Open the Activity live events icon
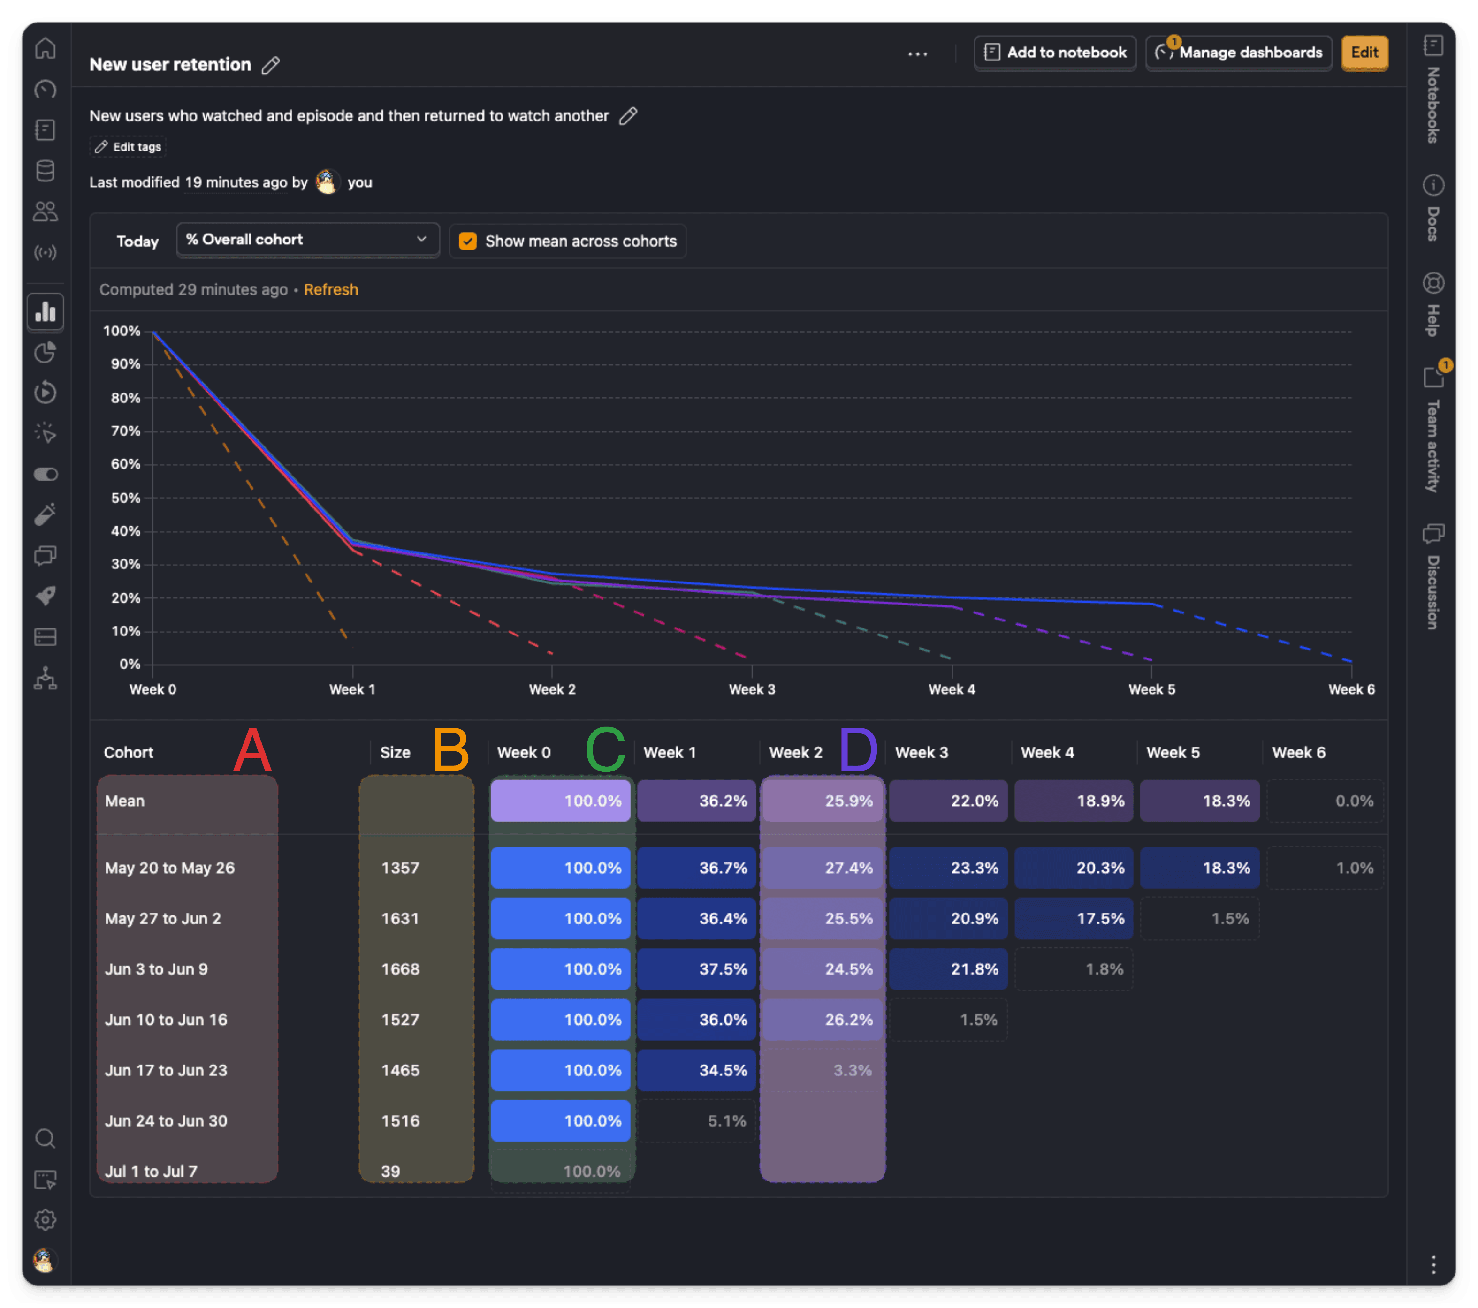 tap(46, 252)
